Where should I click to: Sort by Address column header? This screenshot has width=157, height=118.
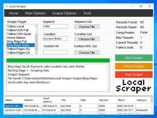pyautogui.click(x=32, y=100)
